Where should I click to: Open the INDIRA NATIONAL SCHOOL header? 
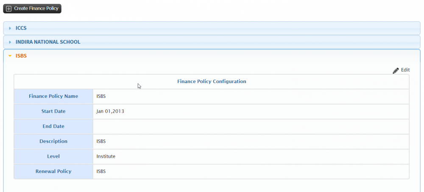(x=212, y=42)
